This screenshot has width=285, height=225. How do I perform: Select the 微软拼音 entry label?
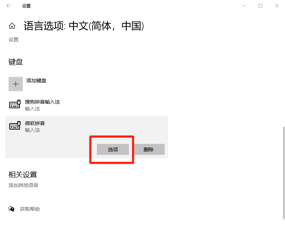click(x=35, y=123)
